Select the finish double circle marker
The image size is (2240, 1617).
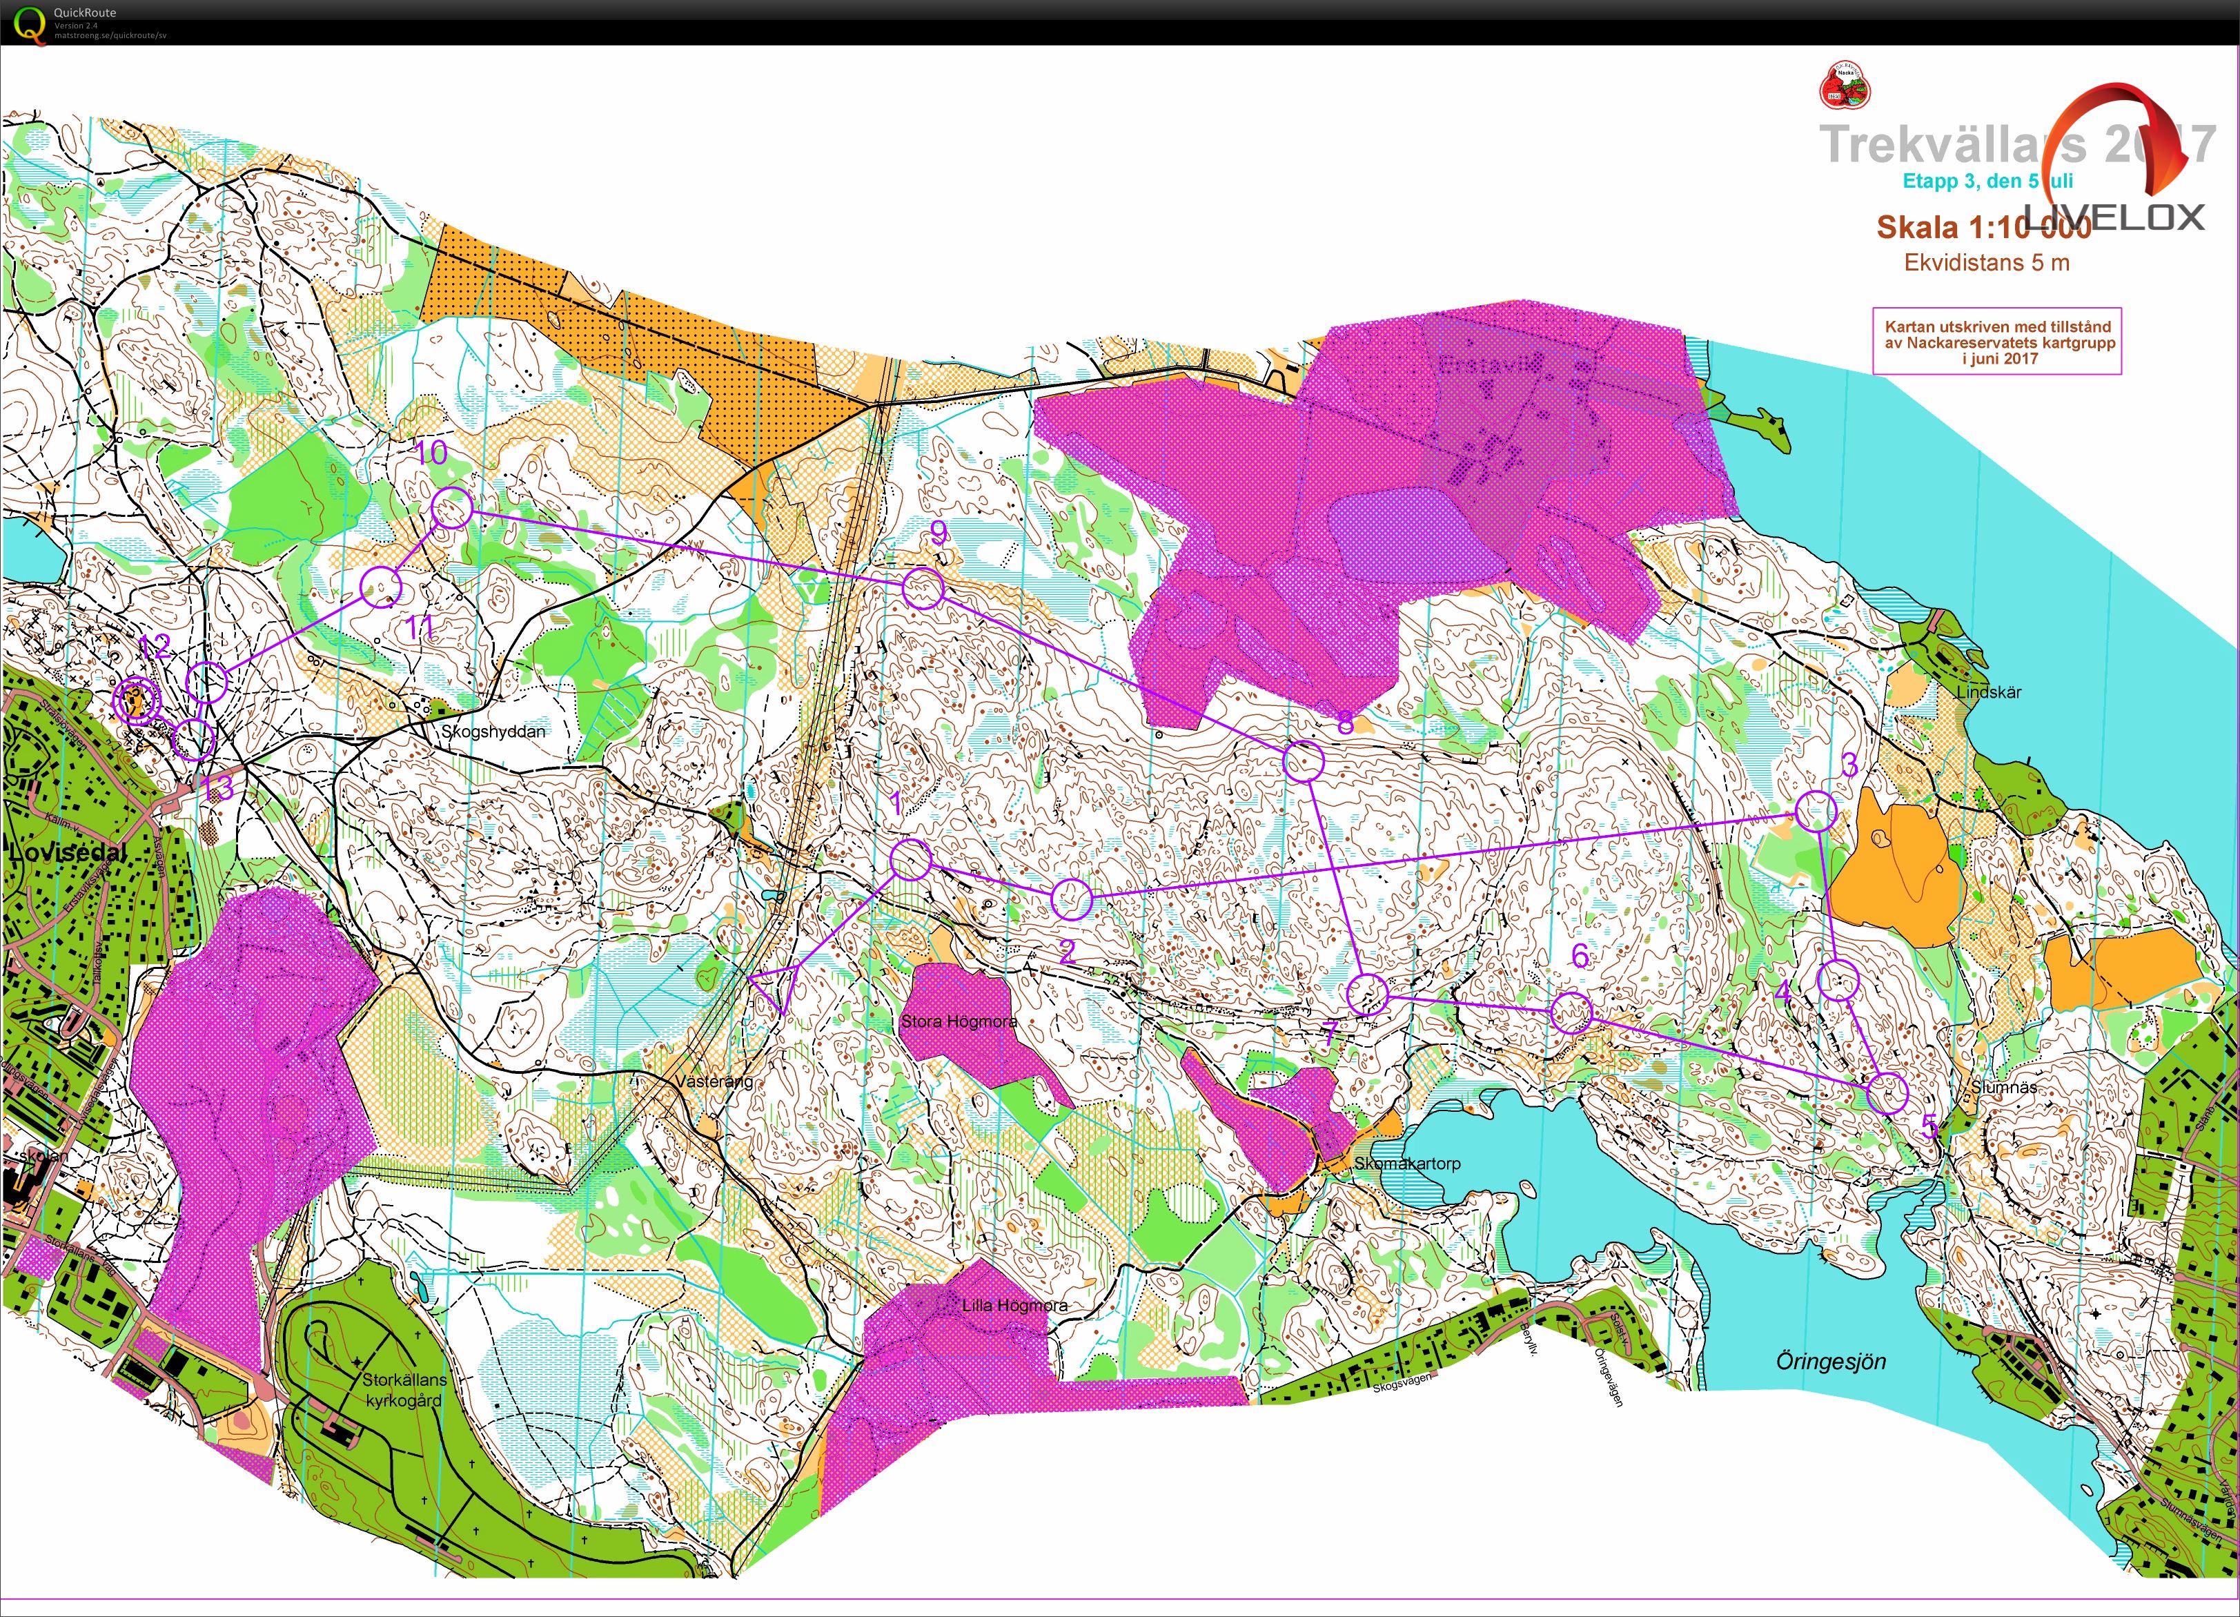coord(137,700)
